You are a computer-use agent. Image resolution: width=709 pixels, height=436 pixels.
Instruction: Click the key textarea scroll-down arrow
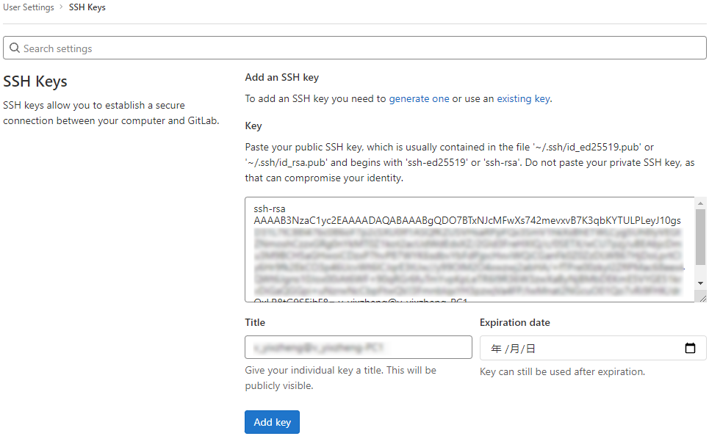click(x=700, y=283)
